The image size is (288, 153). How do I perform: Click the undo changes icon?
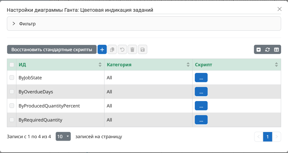(122, 50)
